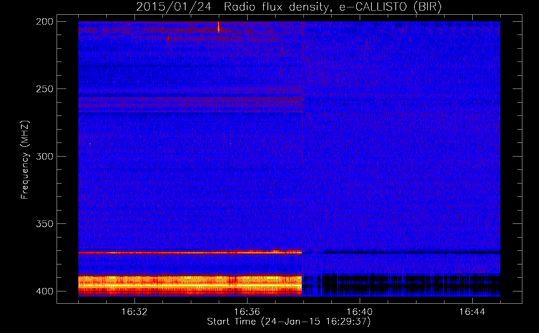
Task: Click the 300 frequency tick label
Action: pyautogui.click(x=45, y=156)
